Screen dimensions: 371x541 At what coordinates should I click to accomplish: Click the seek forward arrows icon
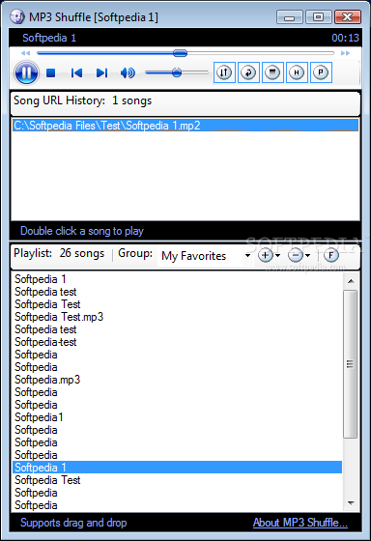345,53
